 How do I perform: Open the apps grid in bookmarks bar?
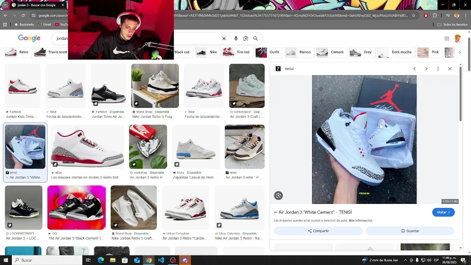5,25
